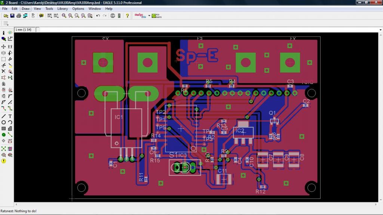This screenshot has width=383, height=215.
Task: Select the Move tool in the palette
Action: tap(4, 47)
